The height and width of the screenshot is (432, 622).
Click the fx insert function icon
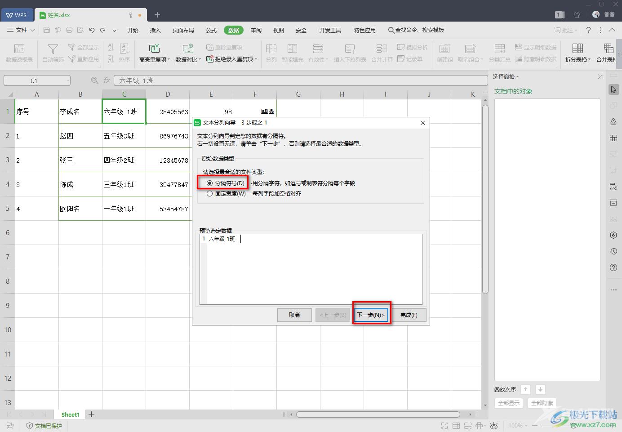coord(107,80)
